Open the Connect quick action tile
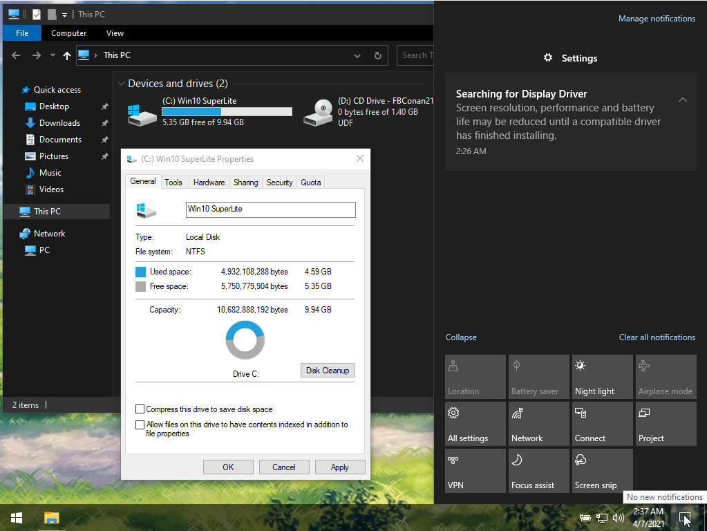Screen dimensions: 707x531 603,424
